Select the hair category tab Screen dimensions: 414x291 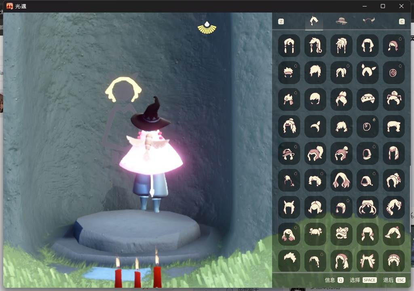314,21
